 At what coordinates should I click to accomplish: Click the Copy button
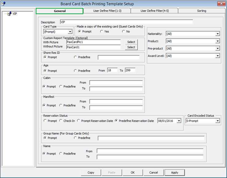tap(91, 172)
